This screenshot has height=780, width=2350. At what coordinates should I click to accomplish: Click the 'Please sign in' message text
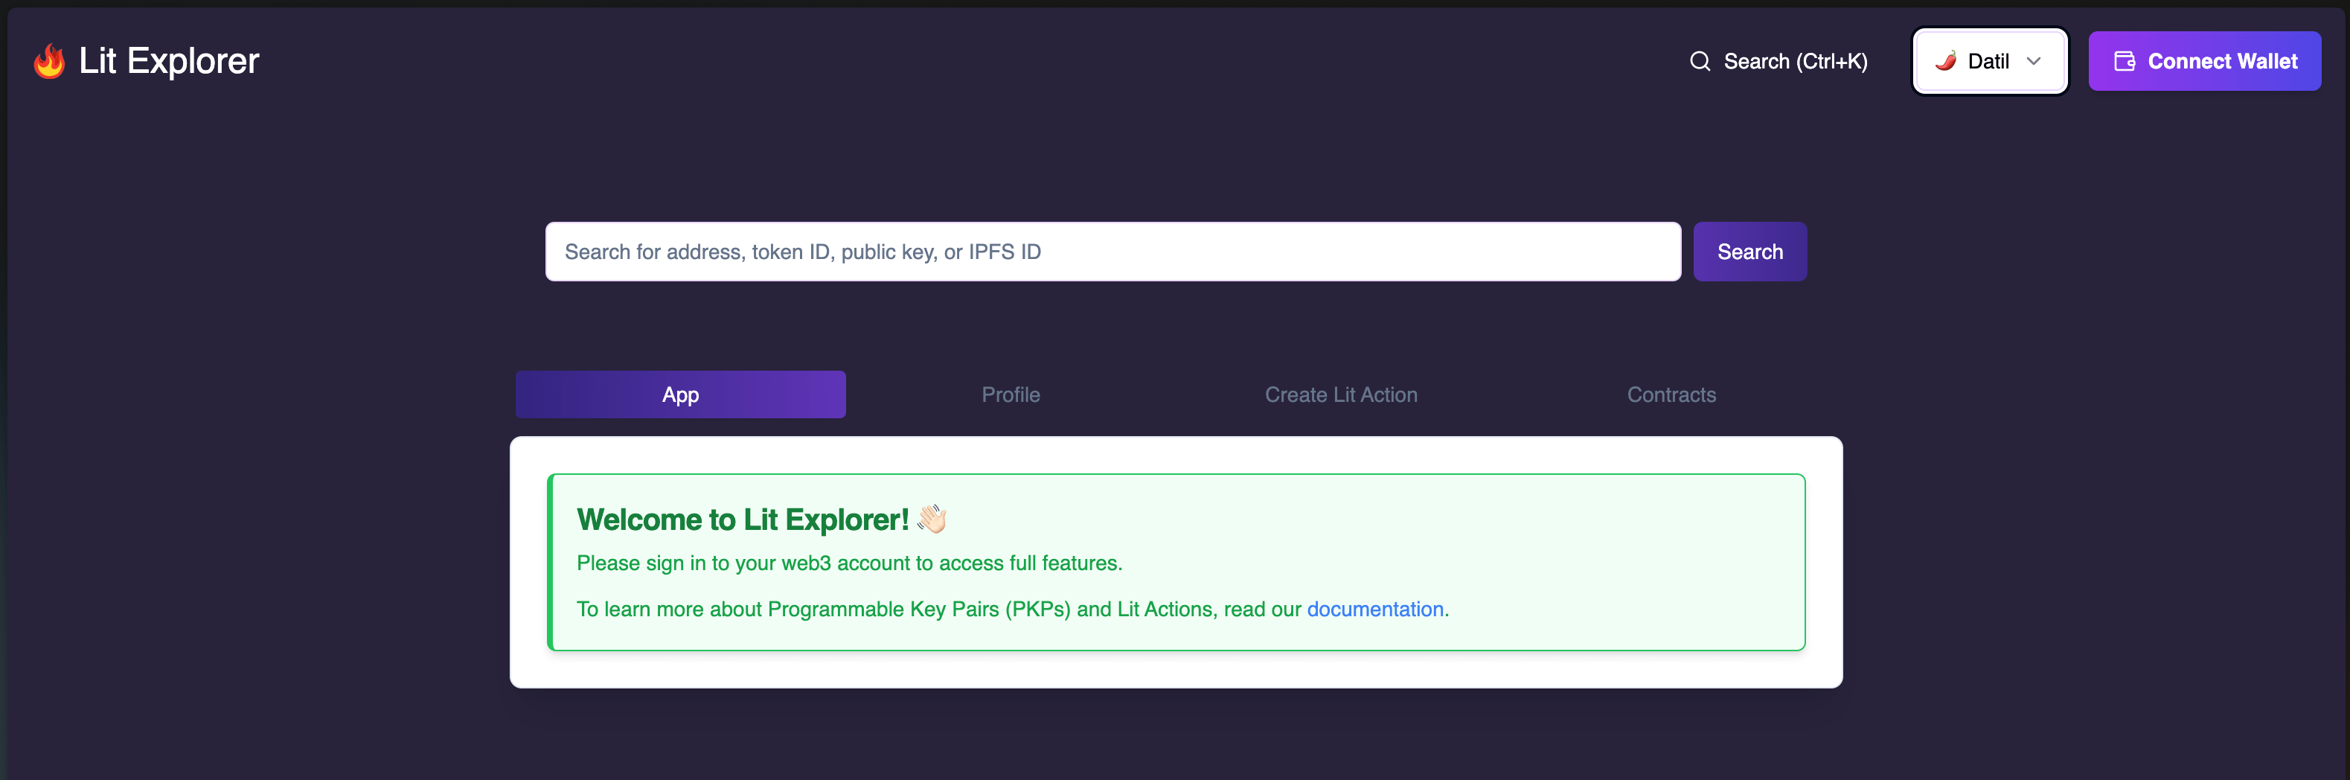[848, 564]
